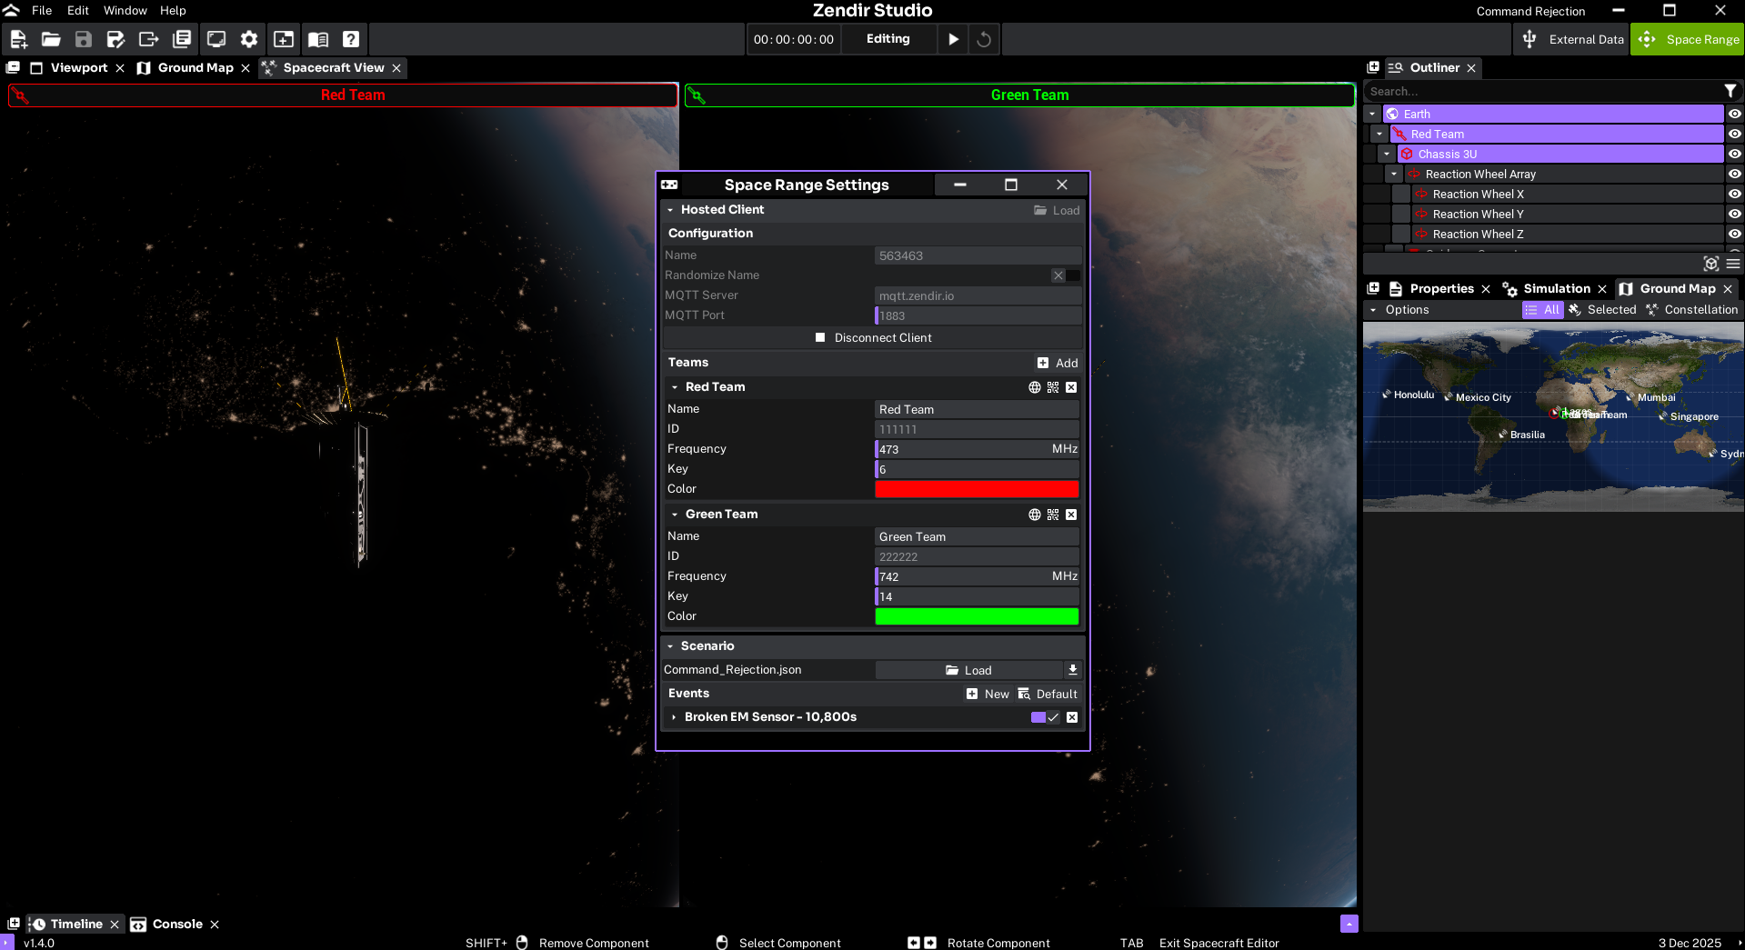Screen dimensions: 1745x950
Task: Click Add to create a new team
Action: pos(1058,363)
